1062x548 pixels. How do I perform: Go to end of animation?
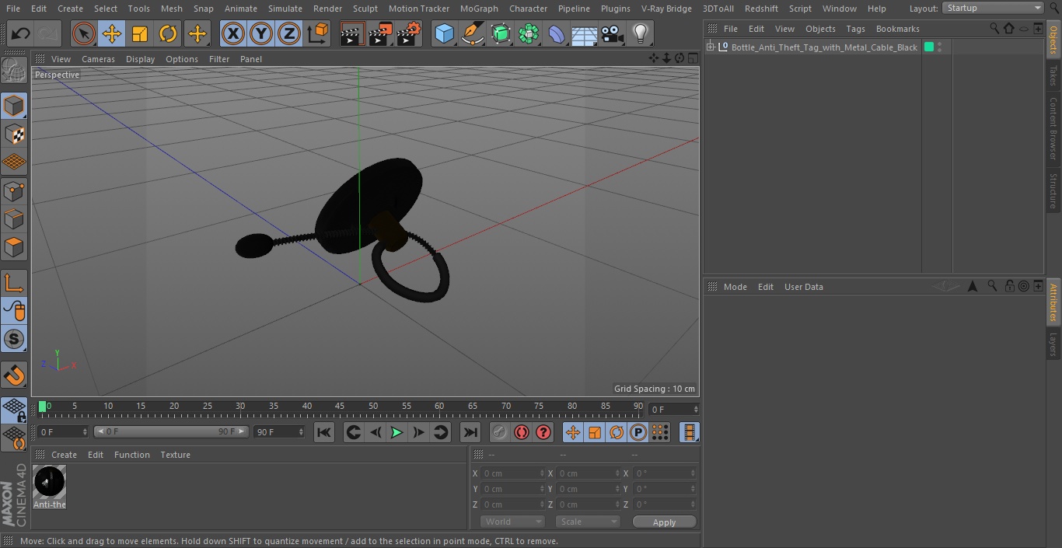(x=470, y=432)
